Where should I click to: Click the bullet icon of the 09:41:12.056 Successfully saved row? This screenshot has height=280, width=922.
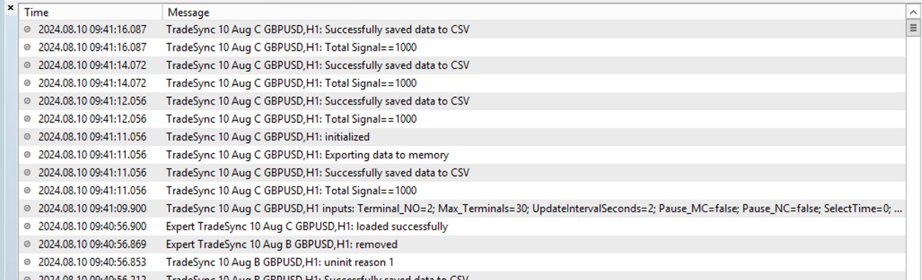(x=27, y=101)
